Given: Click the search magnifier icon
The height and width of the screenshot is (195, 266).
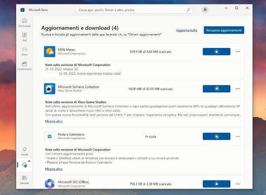Looking at the screenshot, I should pos(188,10).
